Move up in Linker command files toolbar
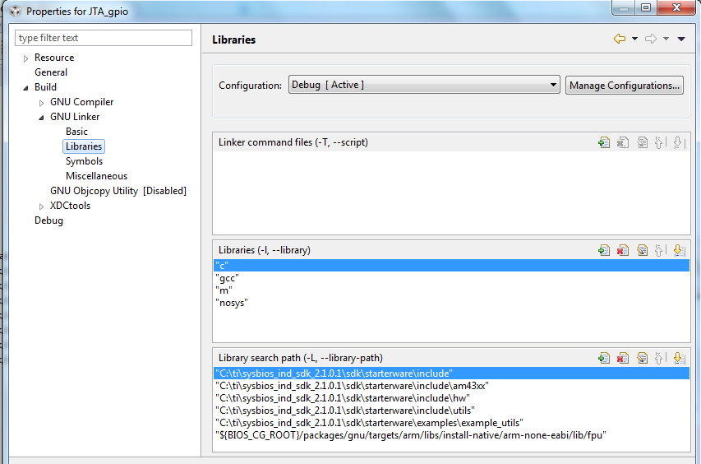This screenshot has width=701, height=464. click(659, 142)
